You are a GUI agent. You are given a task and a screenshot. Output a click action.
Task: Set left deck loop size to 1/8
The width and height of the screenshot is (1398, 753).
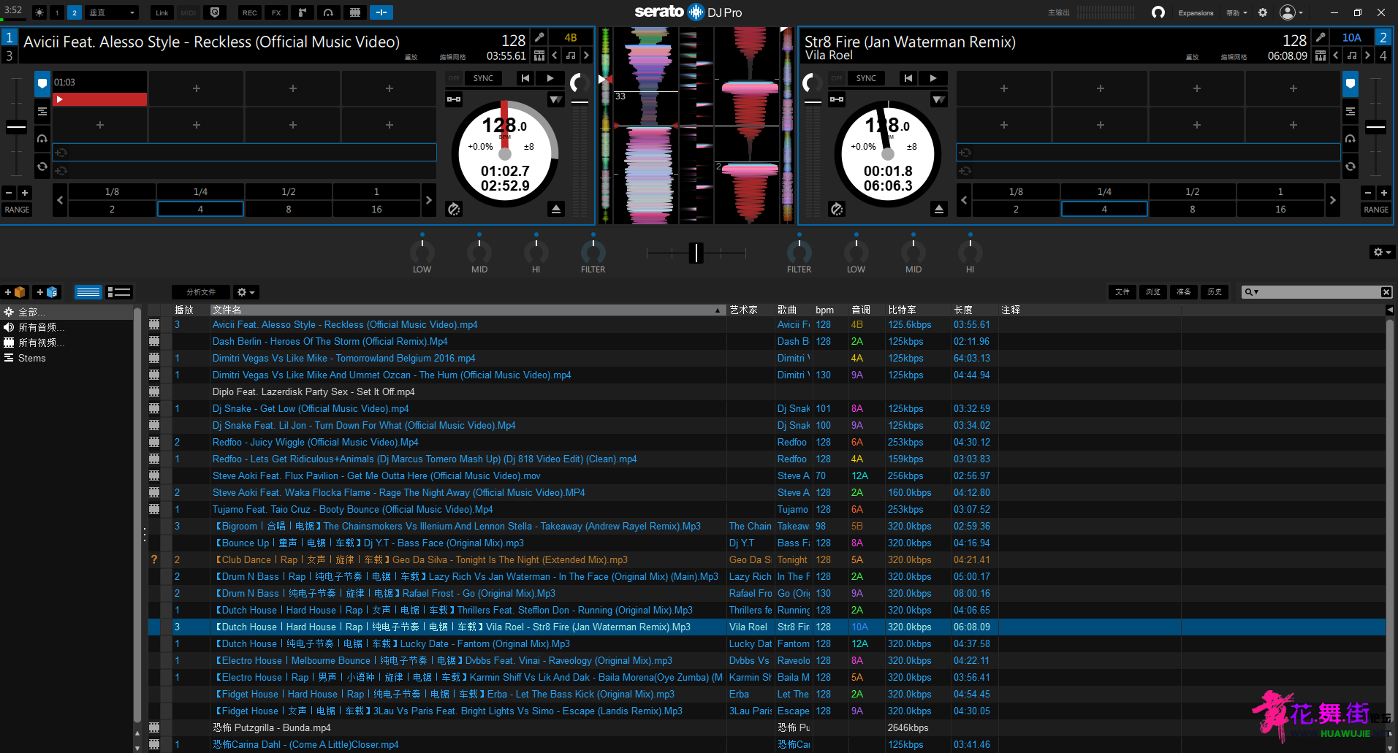point(112,191)
